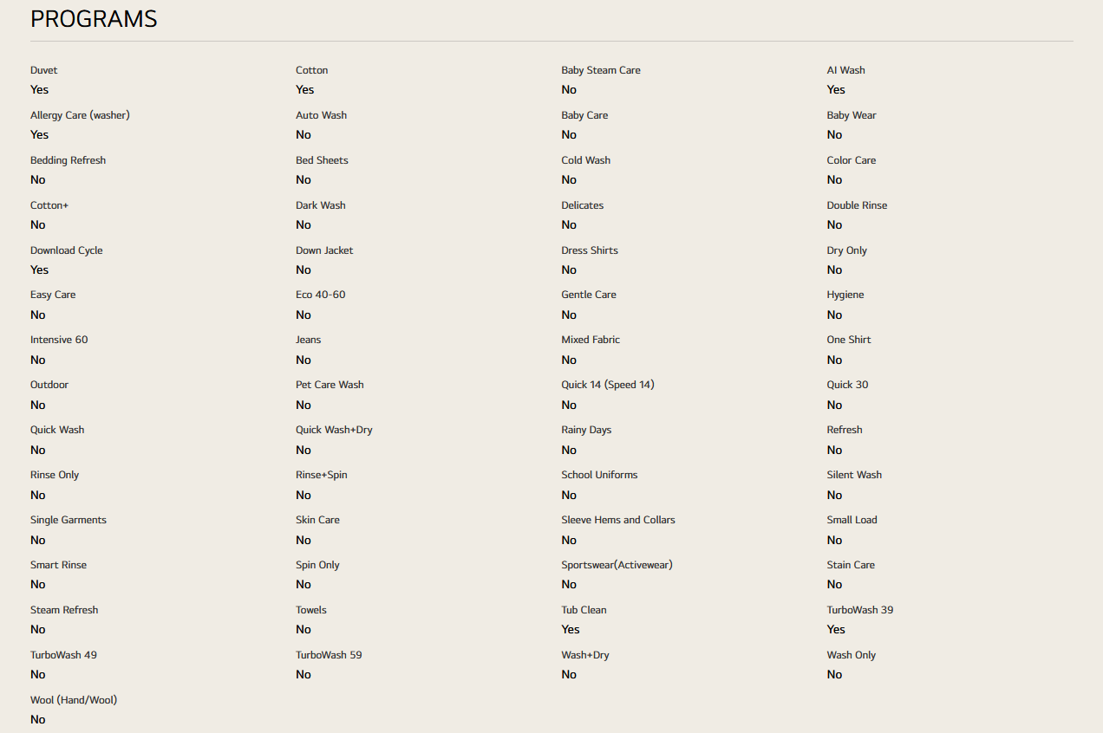
Task: Select the Steam Refresh label
Action: pyautogui.click(x=64, y=610)
